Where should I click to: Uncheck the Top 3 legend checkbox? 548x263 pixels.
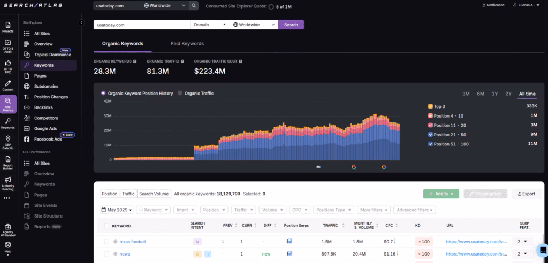pyautogui.click(x=430, y=106)
